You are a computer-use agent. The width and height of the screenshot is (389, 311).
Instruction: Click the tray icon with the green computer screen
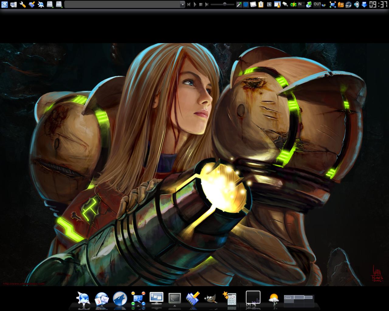click(309, 4)
